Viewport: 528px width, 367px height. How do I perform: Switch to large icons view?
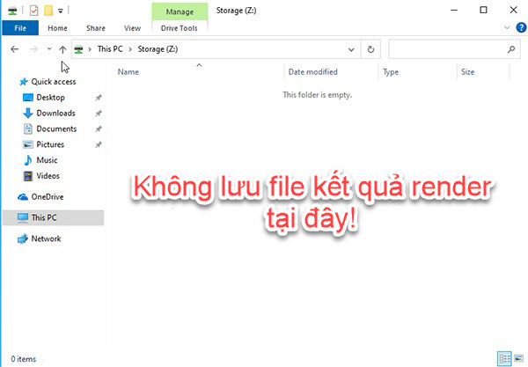(x=518, y=358)
